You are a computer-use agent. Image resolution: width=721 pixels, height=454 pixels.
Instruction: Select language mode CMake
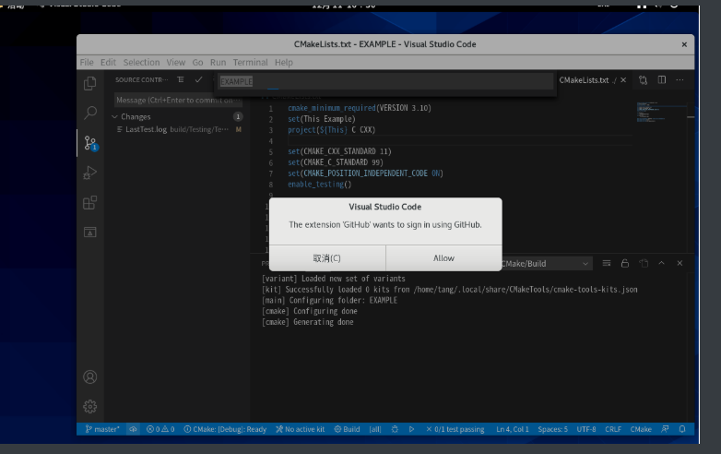641,429
